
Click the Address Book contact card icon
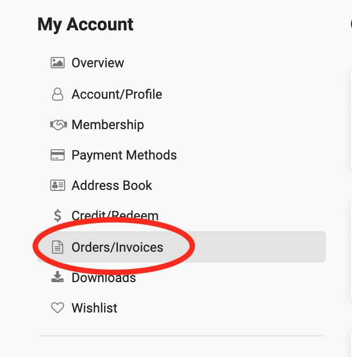(x=58, y=186)
